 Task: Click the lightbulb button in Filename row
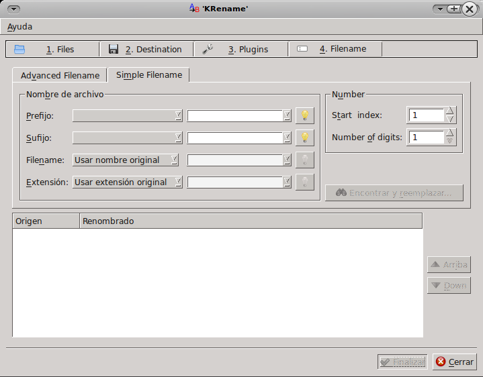[x=305, y=160]
